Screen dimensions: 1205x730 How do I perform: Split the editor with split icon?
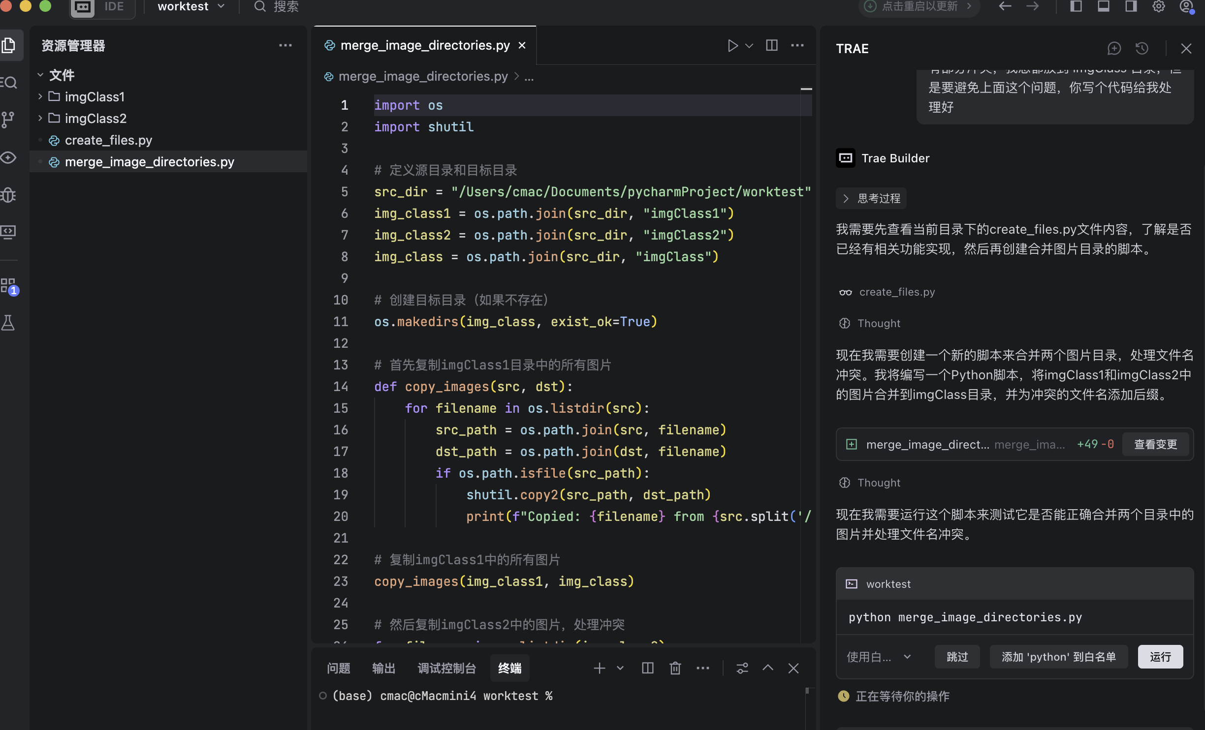[772, 46]
